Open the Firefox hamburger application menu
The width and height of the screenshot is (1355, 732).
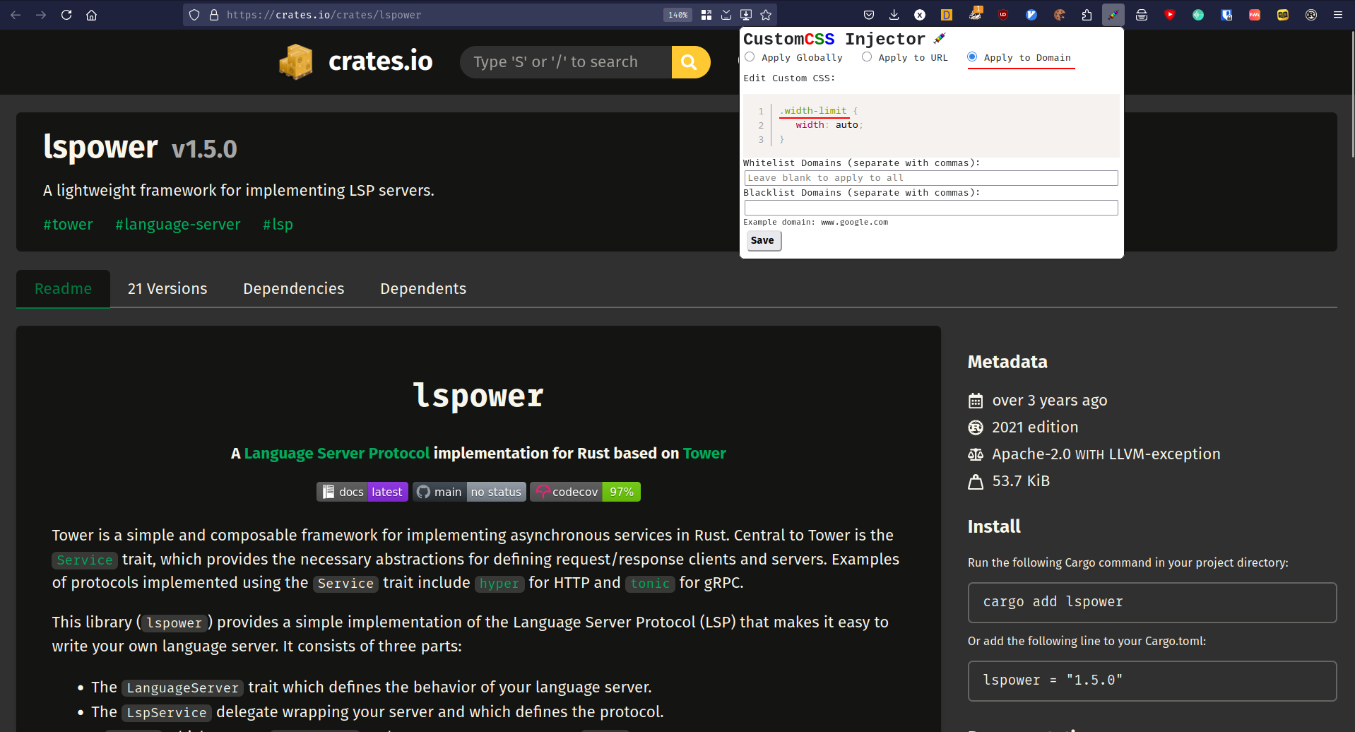coord(1337,15)
